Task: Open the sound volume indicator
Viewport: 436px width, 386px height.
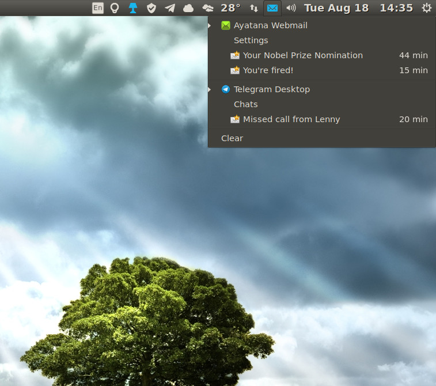Action: 291,8
